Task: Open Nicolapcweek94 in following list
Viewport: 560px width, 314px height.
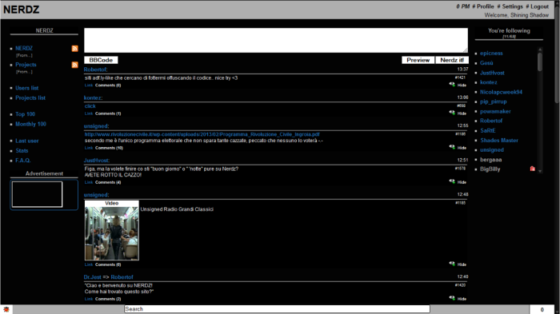Action: (501, 92)
